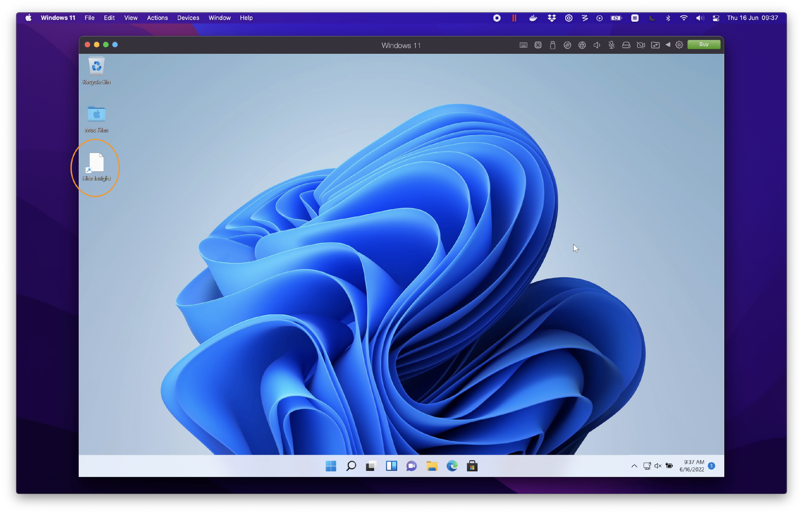Launch Microsoft Edge from the Windows taskbar
Image resolution: width=803 pixels, height=514 pixels.
[x=452, y=466]
